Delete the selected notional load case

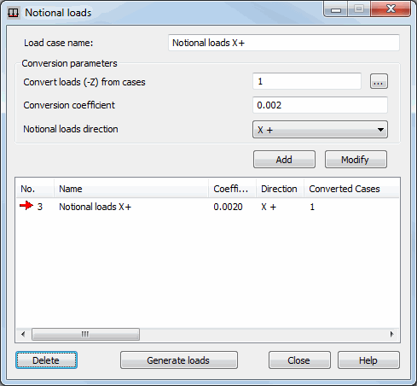tap(46, 360)
